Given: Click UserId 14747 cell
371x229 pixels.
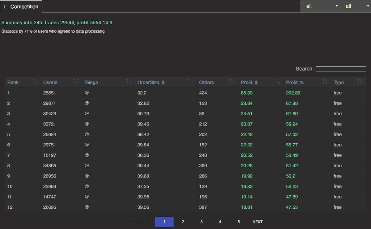Looking at the screenshot, I should [x=49, y=197].
